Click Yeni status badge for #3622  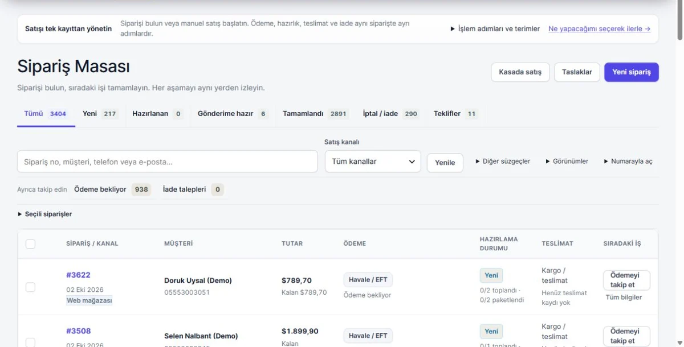tap(491, 275)
